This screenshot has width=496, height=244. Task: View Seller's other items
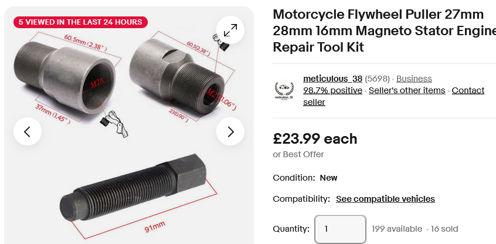407,90
